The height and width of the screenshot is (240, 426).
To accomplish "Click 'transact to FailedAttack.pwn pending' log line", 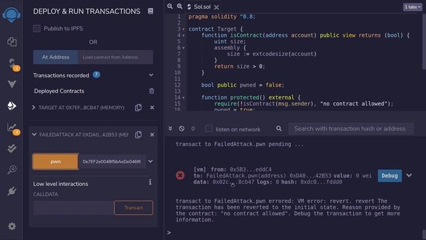I will [x=240, y=144].
